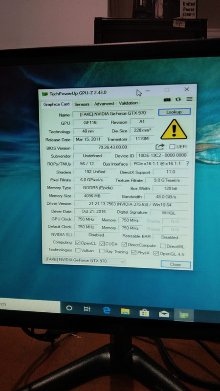
Task: Open Microsoft Store from the taskbar
Action: click(x=144, y=313)
